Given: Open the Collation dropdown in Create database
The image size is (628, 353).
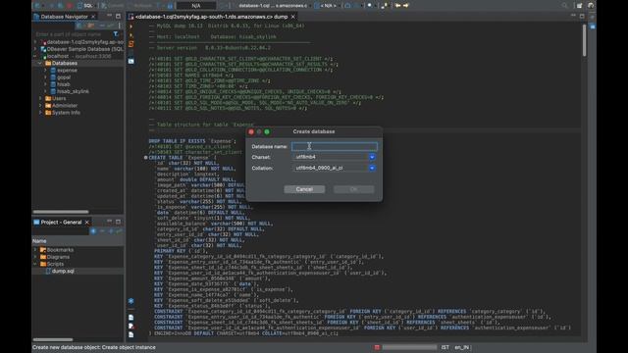Looking at the screenshot, I should pyautogui.click(x=372, y=168).
